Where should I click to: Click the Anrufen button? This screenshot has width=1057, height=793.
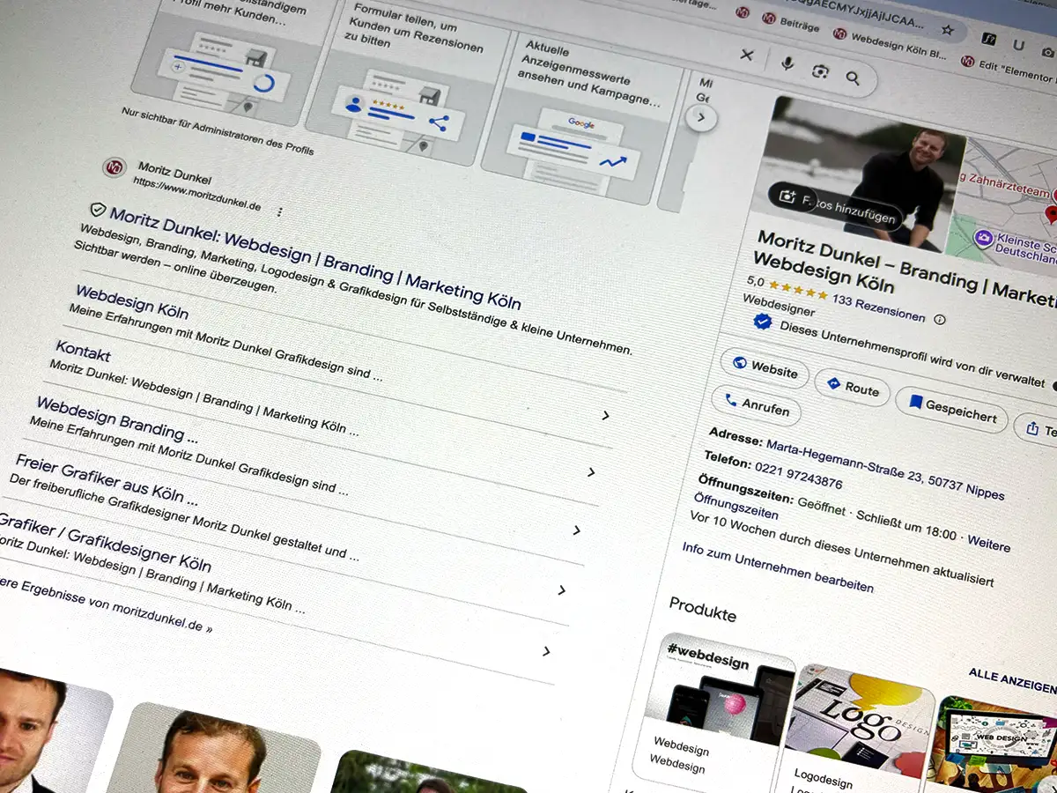pos(756,406)
